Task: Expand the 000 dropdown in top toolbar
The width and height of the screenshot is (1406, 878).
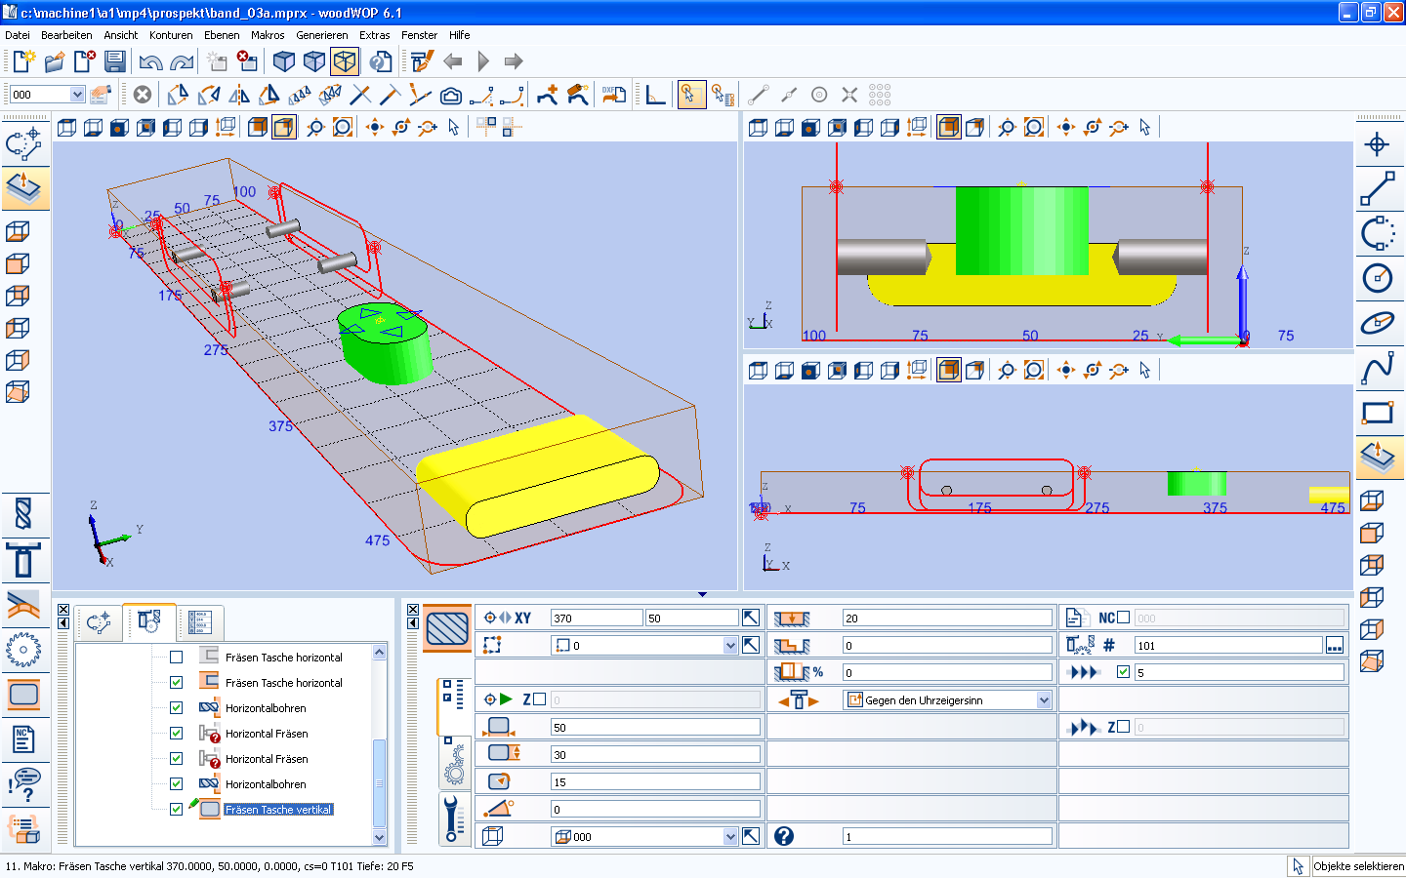Action: point(77,95)
